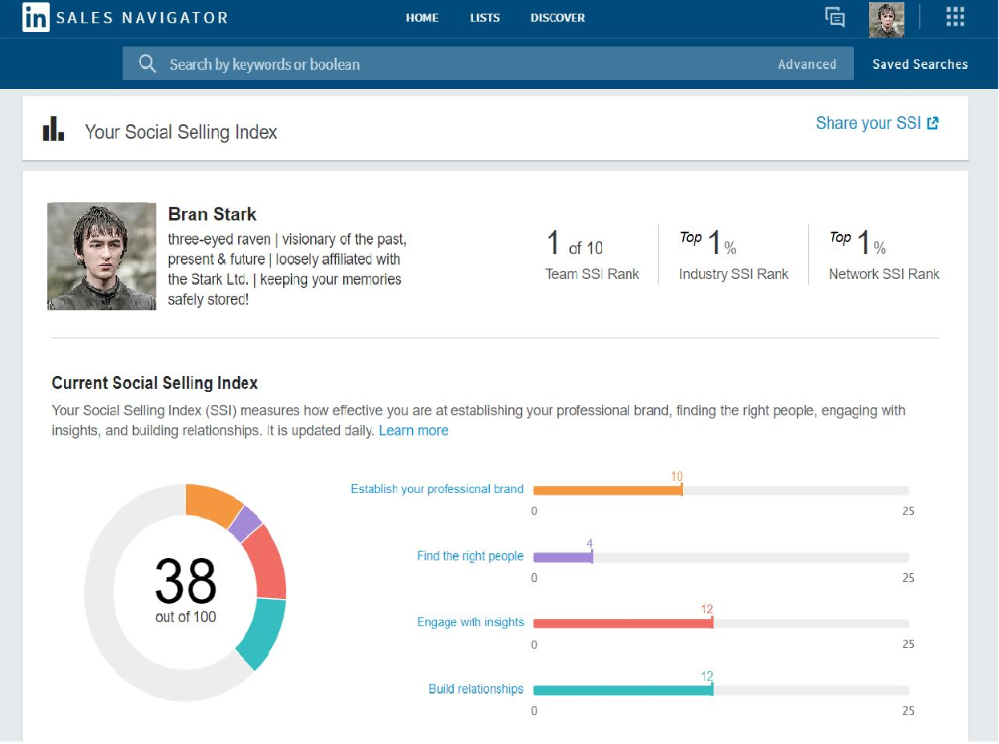Image resolution: width=999 pixels, height=744 pixels.
Task: Go to the HOME menu item
Action: (423, 18)
